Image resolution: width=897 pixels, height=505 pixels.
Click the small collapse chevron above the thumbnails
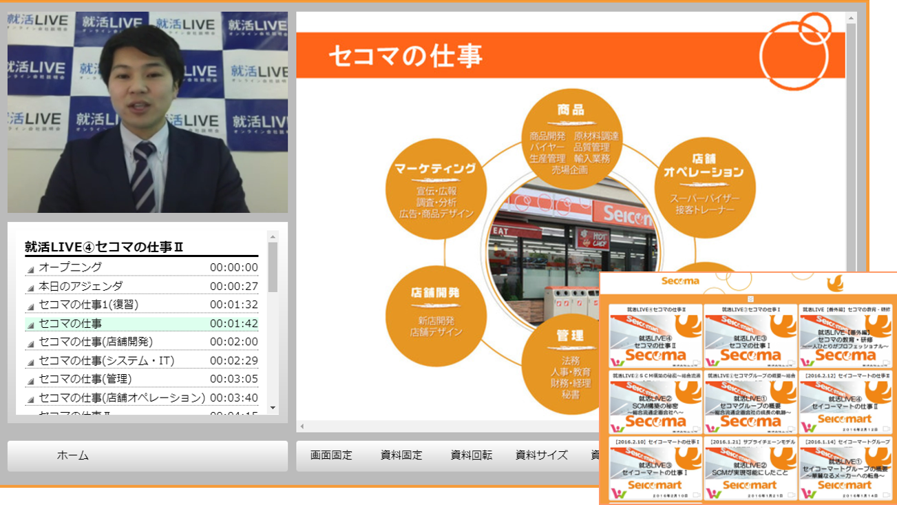(x=750, y=299)
